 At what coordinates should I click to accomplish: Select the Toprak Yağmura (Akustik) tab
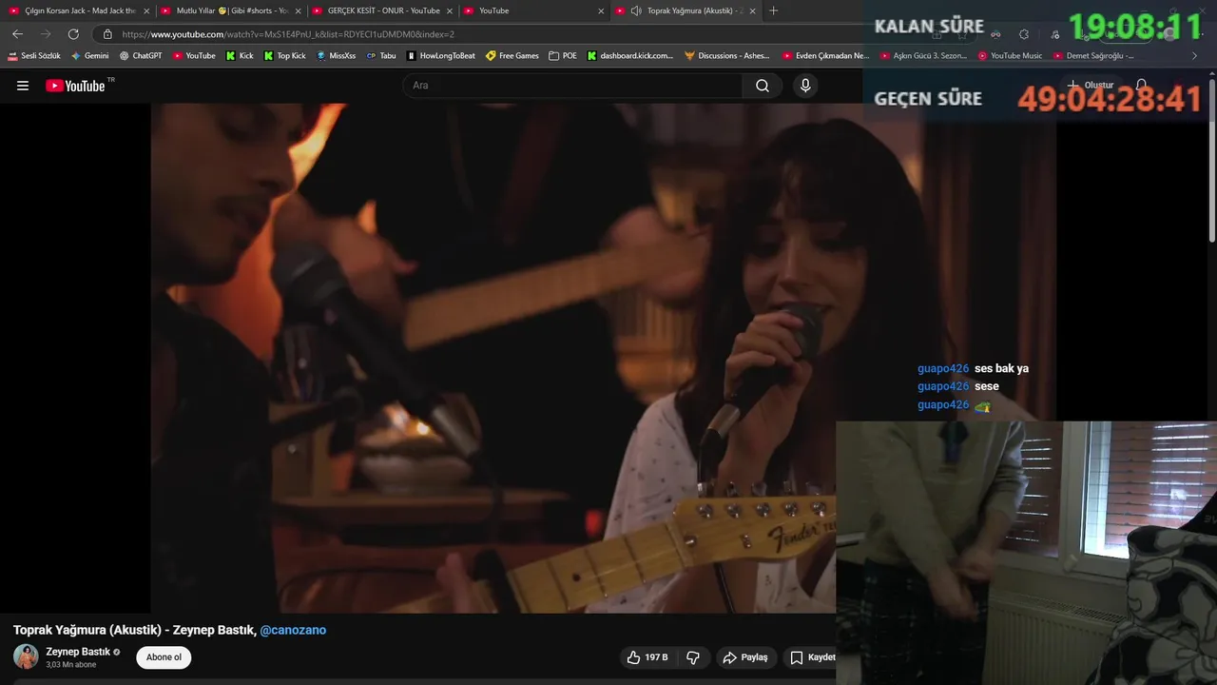(x=686, y=10)
